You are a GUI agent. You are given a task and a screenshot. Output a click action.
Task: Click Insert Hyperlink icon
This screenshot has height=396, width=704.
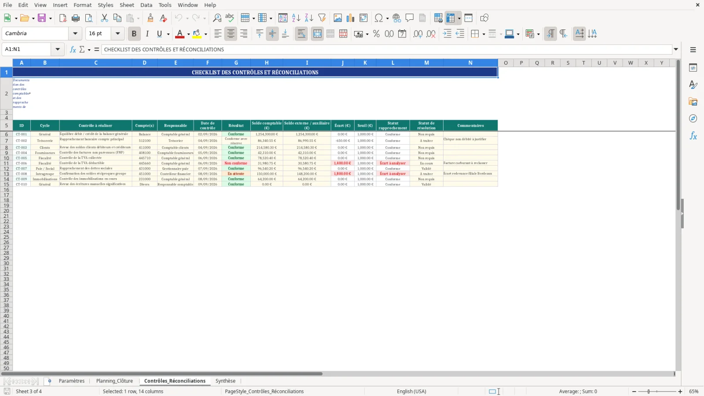click(397, 18)
